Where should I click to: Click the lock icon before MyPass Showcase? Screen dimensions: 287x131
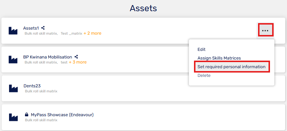click(26, 114)
